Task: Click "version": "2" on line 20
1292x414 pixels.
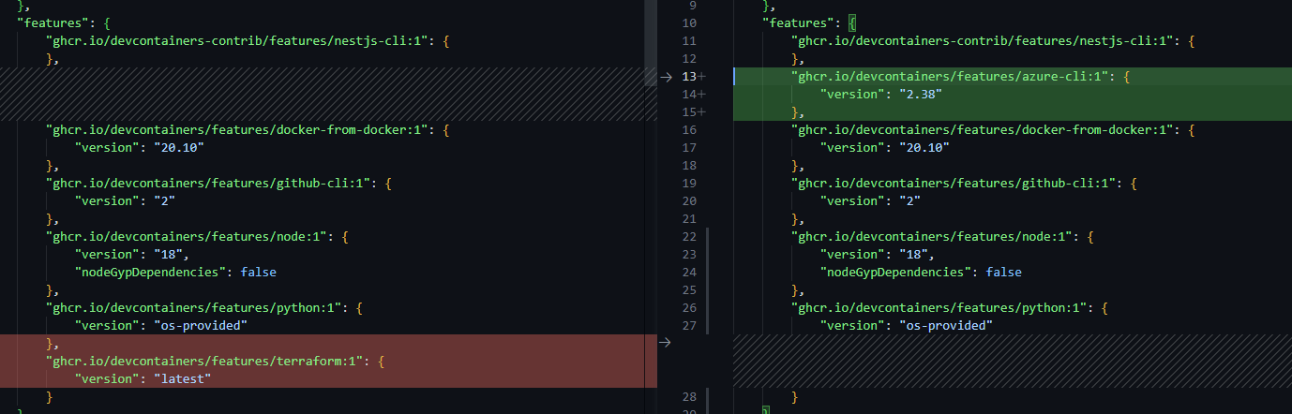Action: point(871,201)
